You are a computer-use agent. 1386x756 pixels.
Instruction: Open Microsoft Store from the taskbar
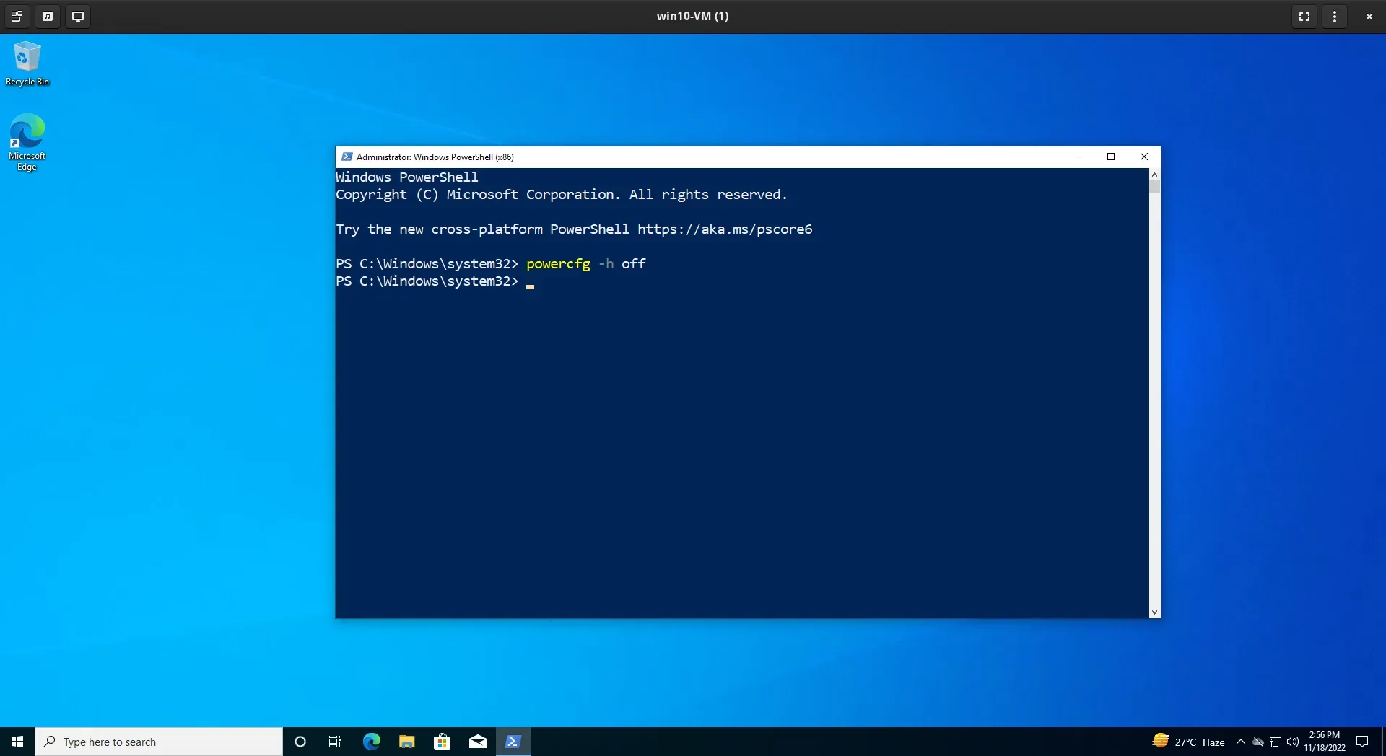point(442,742)
